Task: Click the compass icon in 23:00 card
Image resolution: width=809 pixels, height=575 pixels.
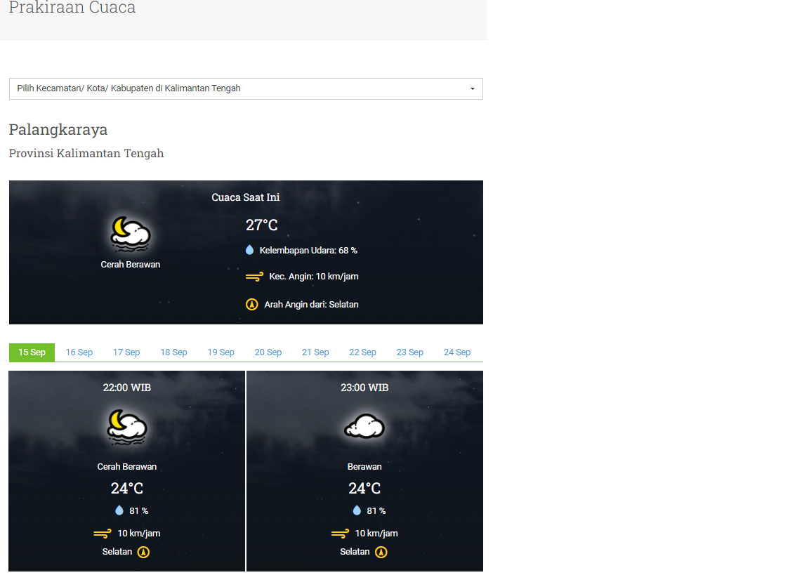Action: click(381, 553)
